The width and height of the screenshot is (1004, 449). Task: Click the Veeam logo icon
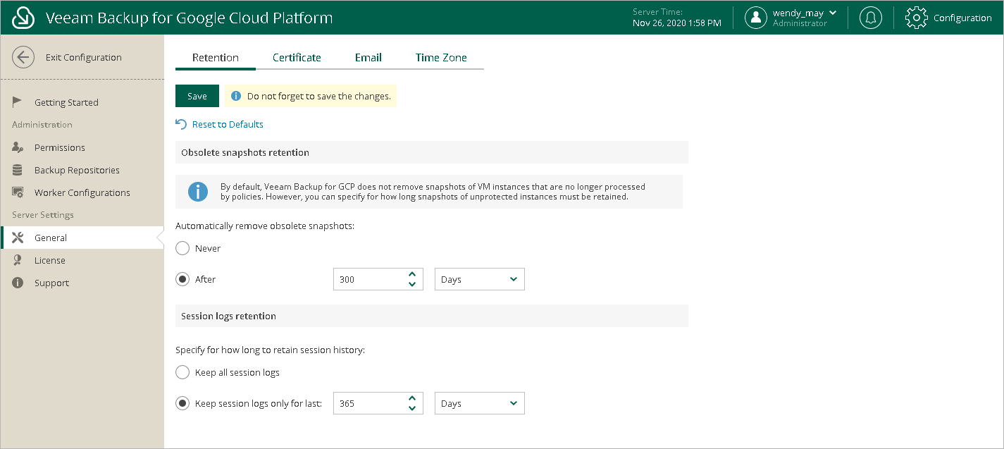23,18
